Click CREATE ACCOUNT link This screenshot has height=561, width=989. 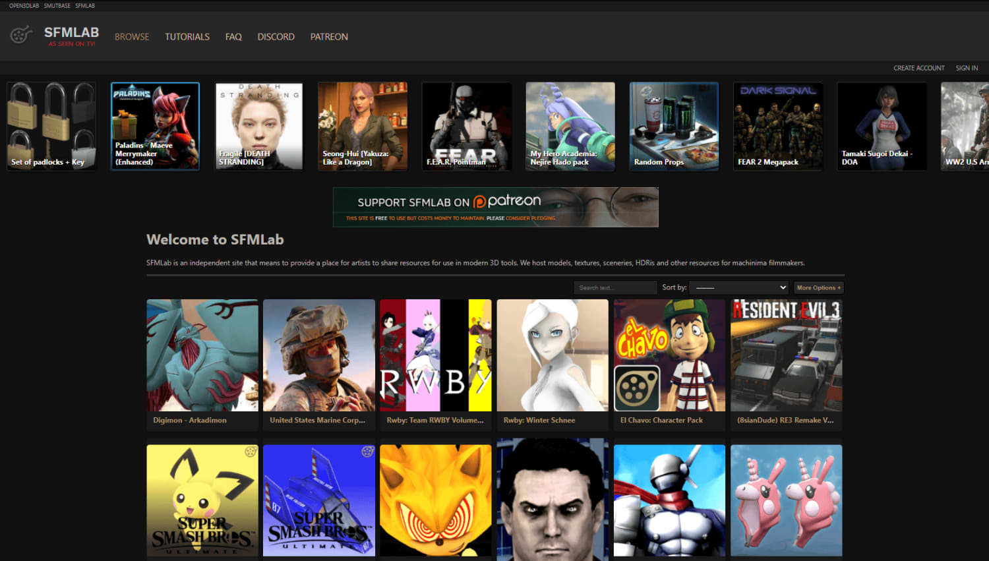click(x=919, y=68)
